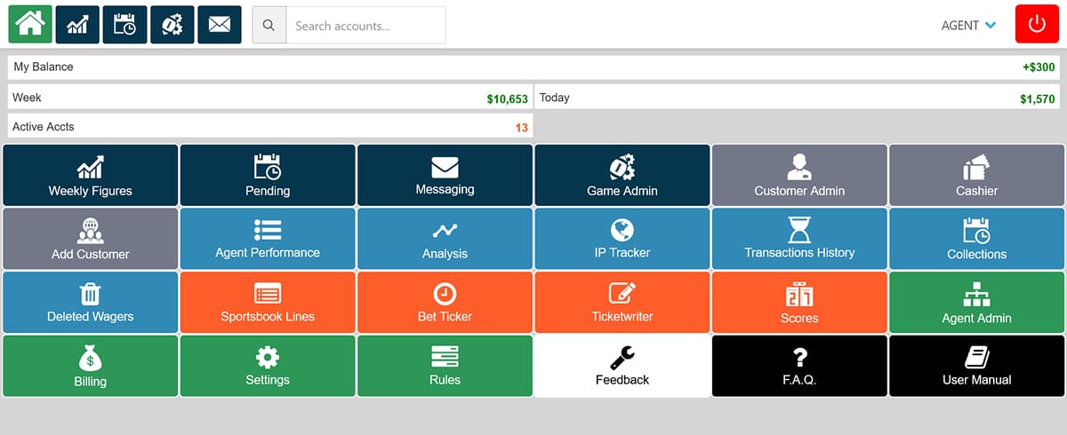
Task: Open the Settings gear tile
Action: coord(268,366)
